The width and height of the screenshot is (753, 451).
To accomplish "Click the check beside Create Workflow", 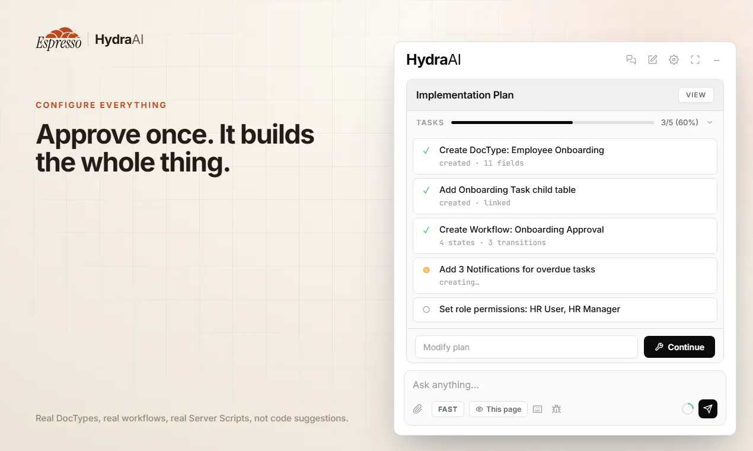I will point(426,230).
